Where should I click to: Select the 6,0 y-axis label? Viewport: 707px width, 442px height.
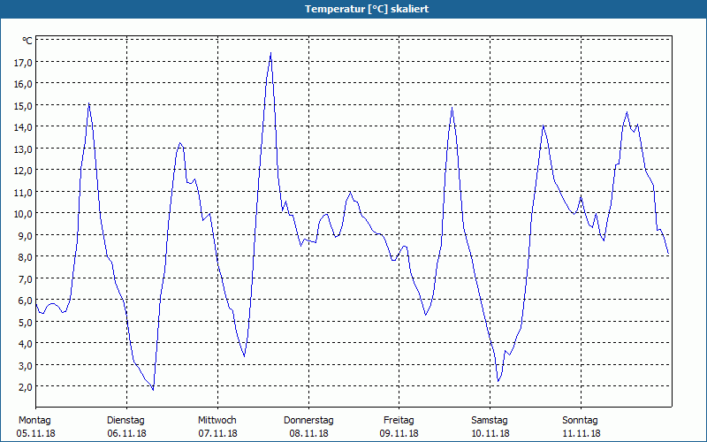click(25, 301)
